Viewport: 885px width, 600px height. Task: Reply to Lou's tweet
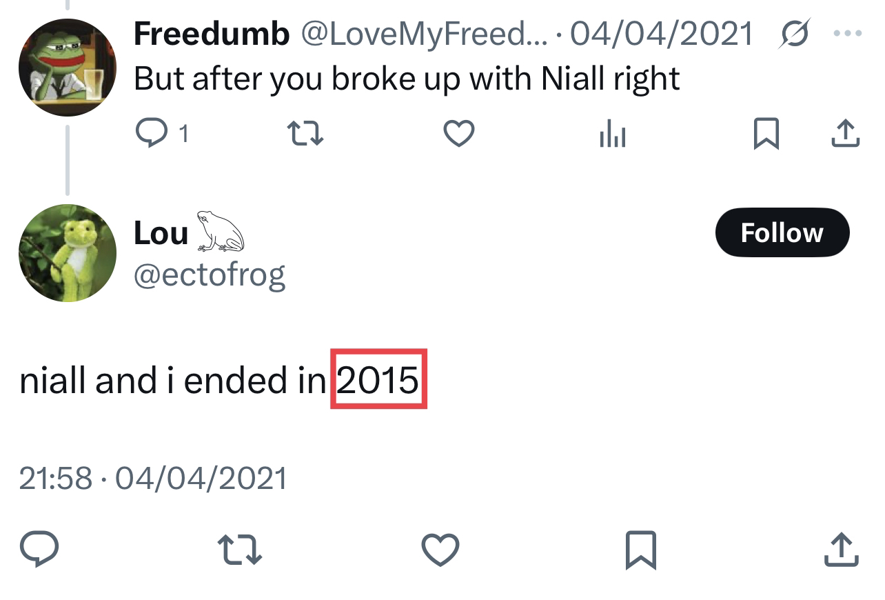click(39, 550)
